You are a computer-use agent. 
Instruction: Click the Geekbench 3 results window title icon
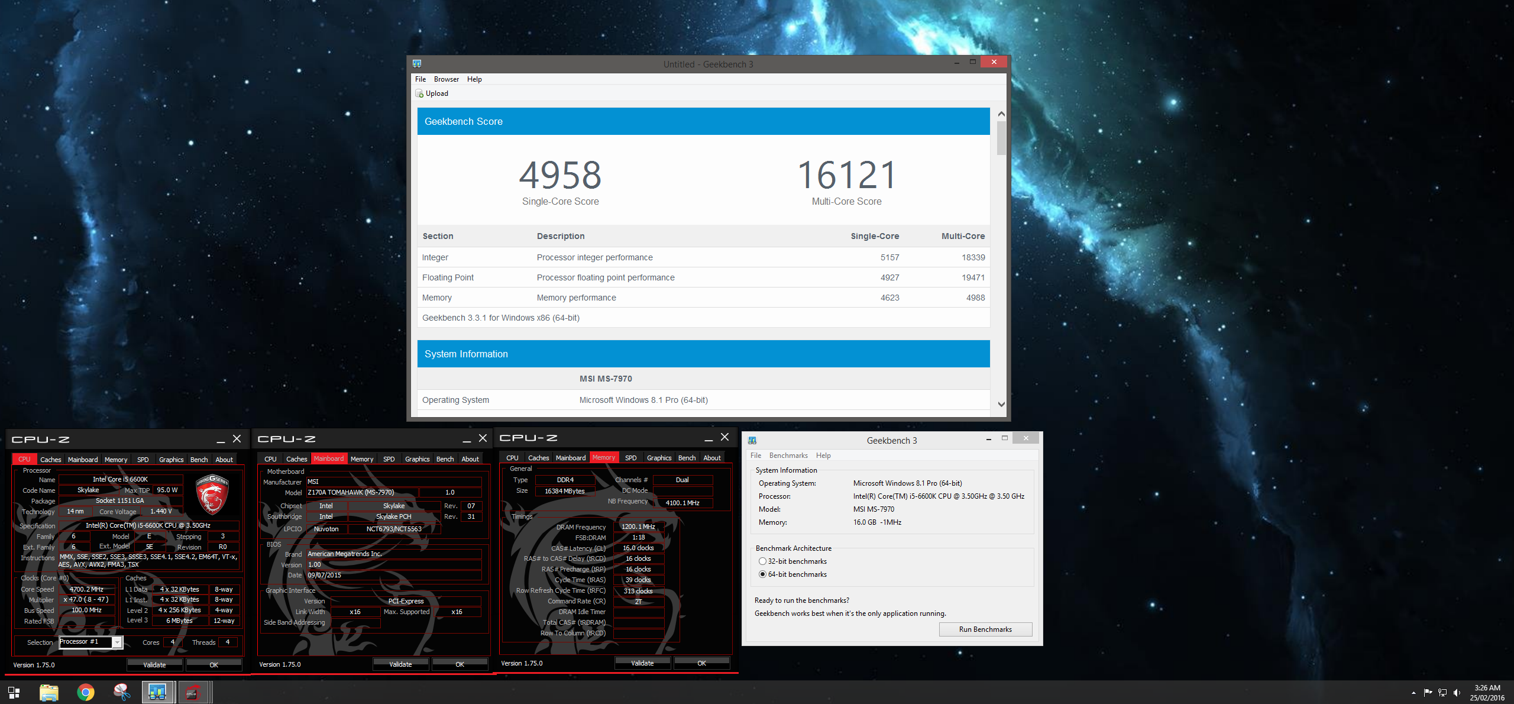[417, 63]
